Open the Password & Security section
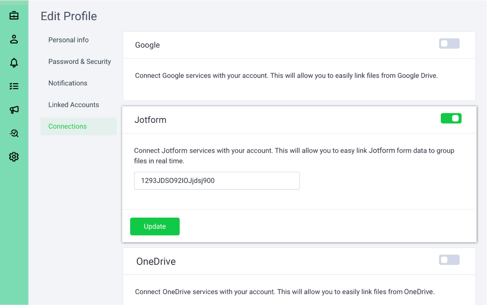This screenshot has height=305, width=487. [79, 62]
